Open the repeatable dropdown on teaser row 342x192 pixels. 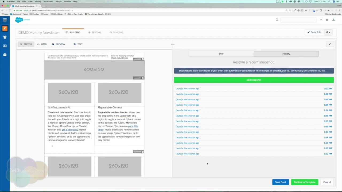click(x=139, y=59)
